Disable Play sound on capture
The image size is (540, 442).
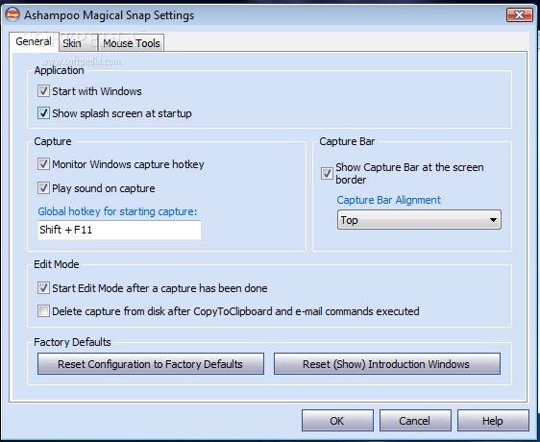click(43, 188)
